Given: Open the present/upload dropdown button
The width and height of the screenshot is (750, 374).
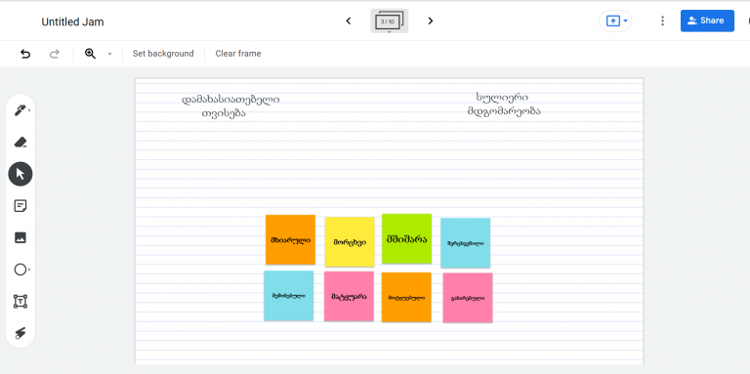Looking at the screenshot, I should [615, 21].
